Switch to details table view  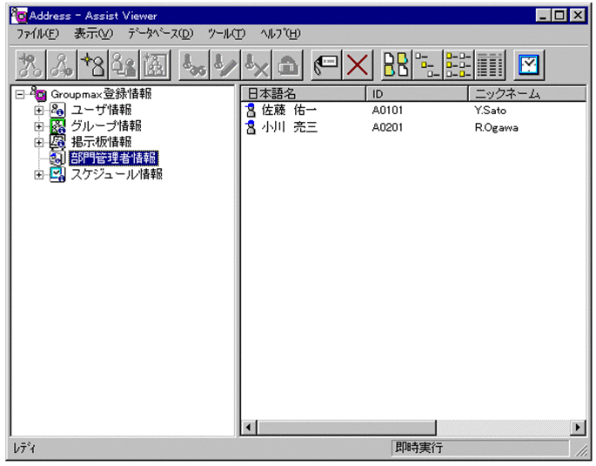490,65
